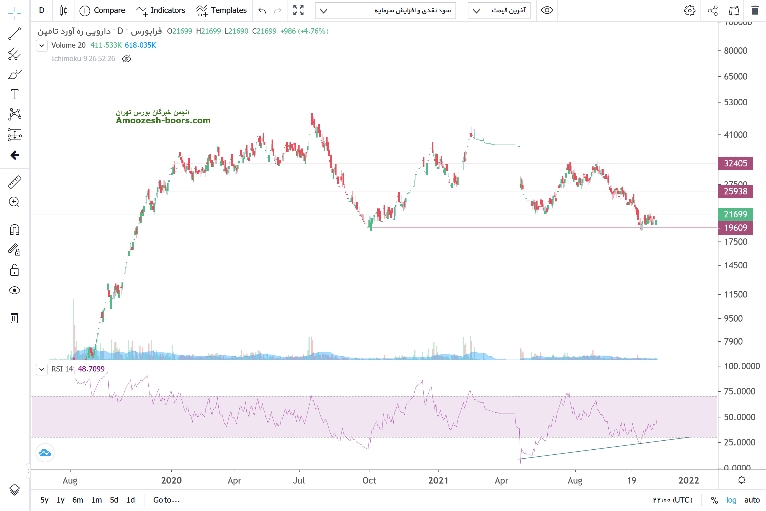Select the brush drawing tool

[14, 74]
